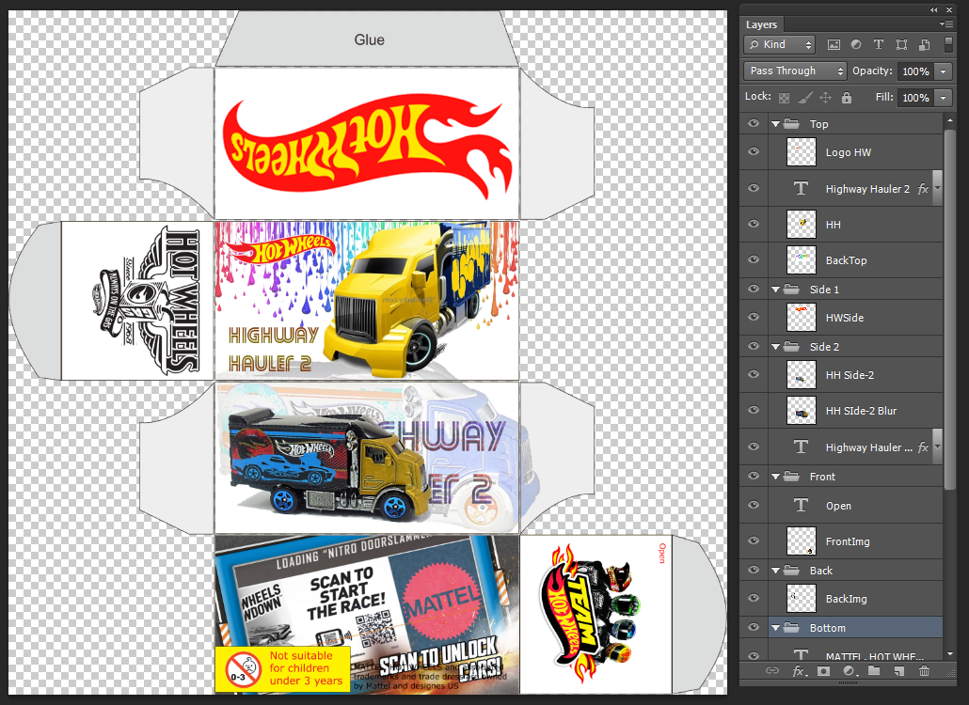This screenshot has width=969, height=705.
Task: Click the HH layer thumbnail
Action: click(x=801, y=224)
